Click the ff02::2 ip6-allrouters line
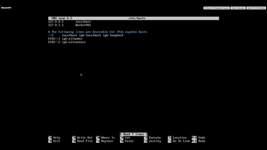This screenshot has height=150, width=267. tap(67, 42)
